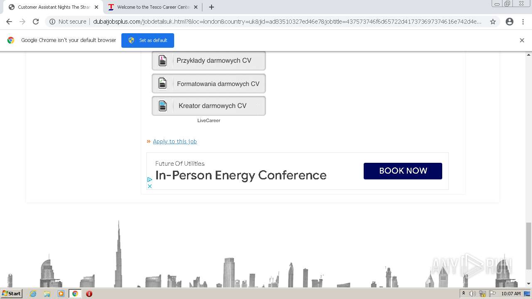Viewport: 532px width, 299px height.
Task: Bookmark this page with the star
Action: (x=493, y=22)
